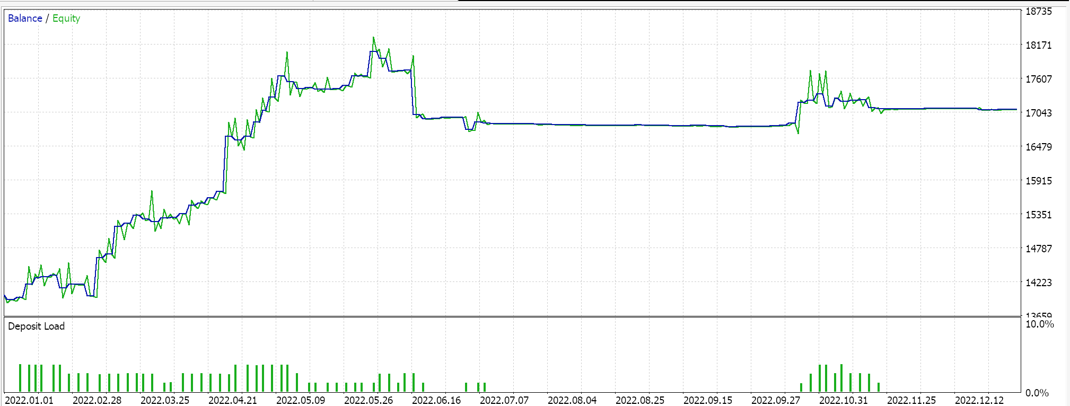Click the 2022.07.07 date label
This screenshot has width=1070, height=406.
pyautogui.click(x=504, y=400)
